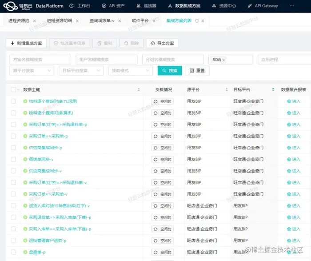
Task: Click the 新增集成方案 button
Action: 26,43
